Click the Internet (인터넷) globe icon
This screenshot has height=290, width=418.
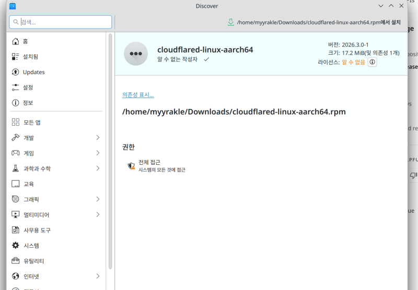[x=16, y=276]
